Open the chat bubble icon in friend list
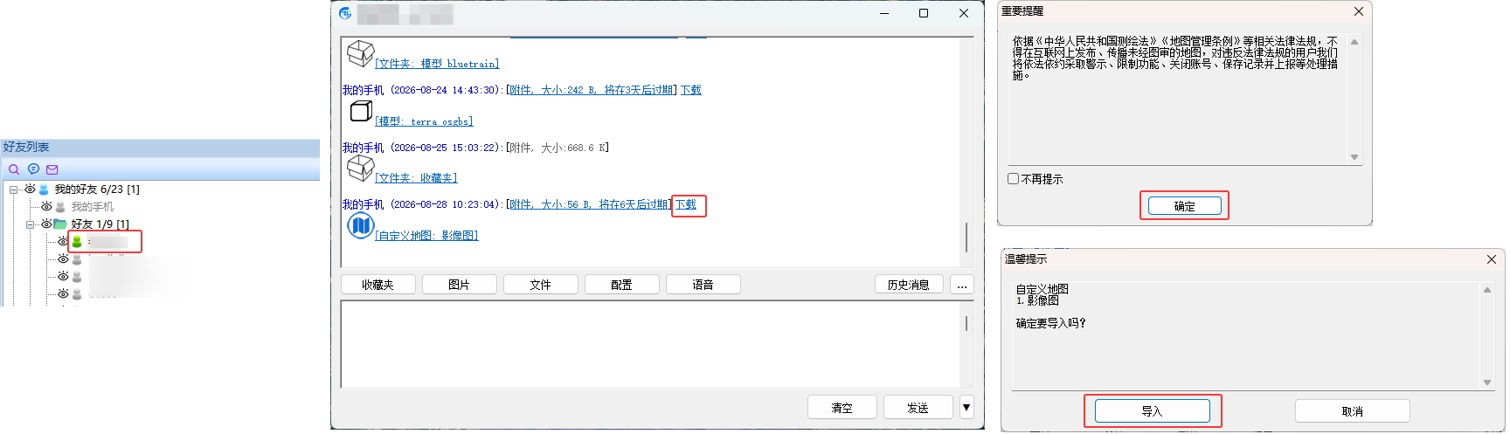 pyautogui.click(x=33, y=169)
